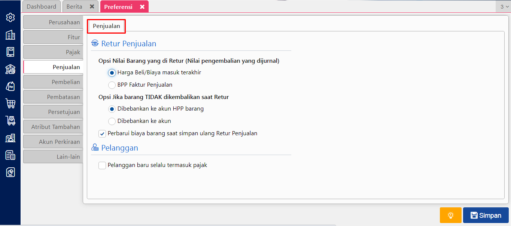This screenshot has height=226, width=511.
Task: Click the orange lightbulb hint button
Action: tap(450, 215)
